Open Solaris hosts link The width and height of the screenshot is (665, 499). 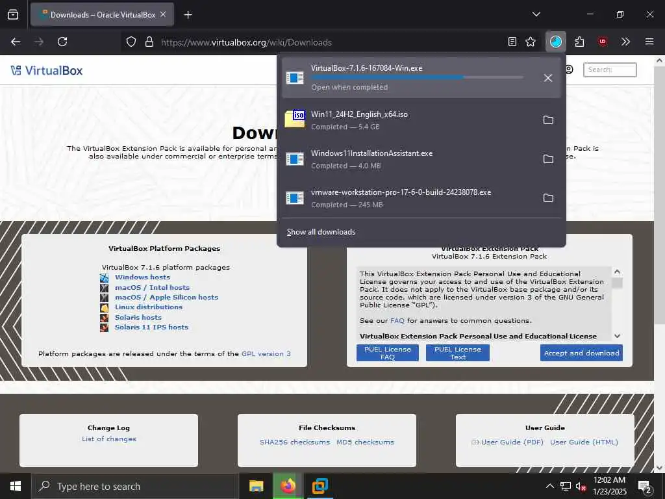(138, 317)
